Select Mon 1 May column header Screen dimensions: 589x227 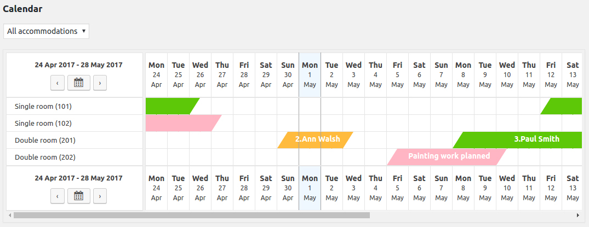click(x=310, y=75)
